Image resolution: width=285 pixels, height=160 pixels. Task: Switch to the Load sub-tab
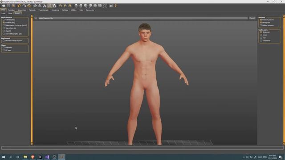pos(3,13)
